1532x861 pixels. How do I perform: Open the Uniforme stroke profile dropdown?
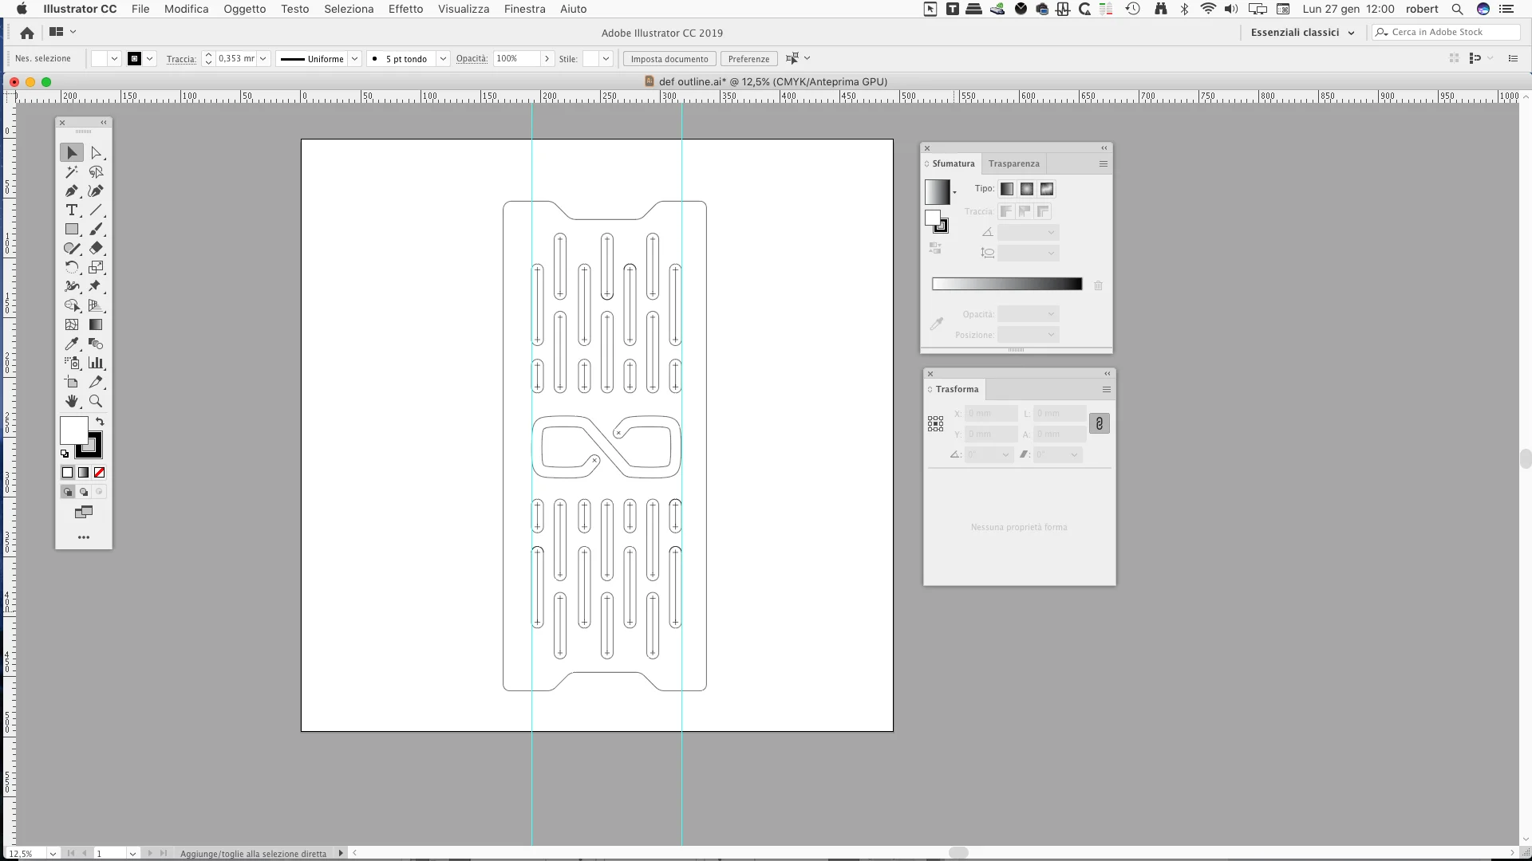354,59
